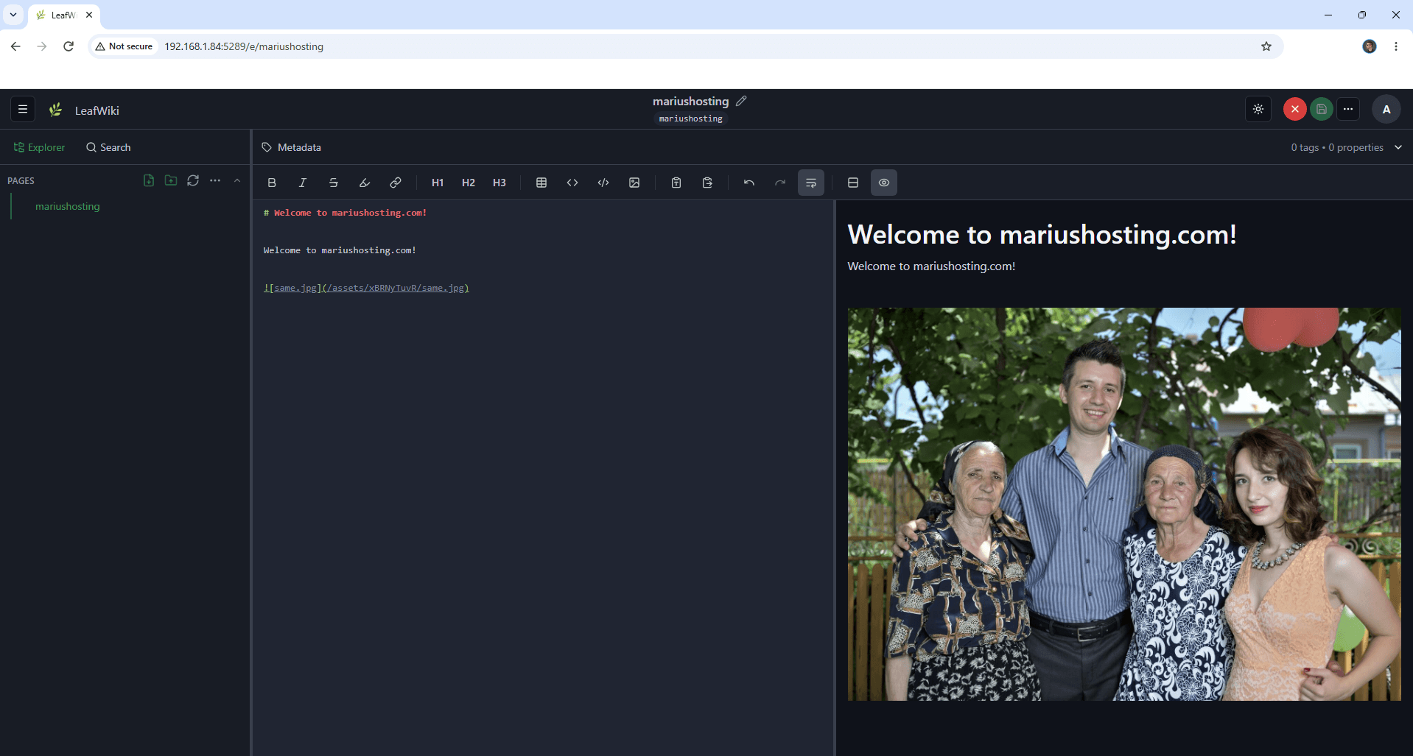Select the highlighter formatting tool

pyautogui.click(x=365, y=183)
